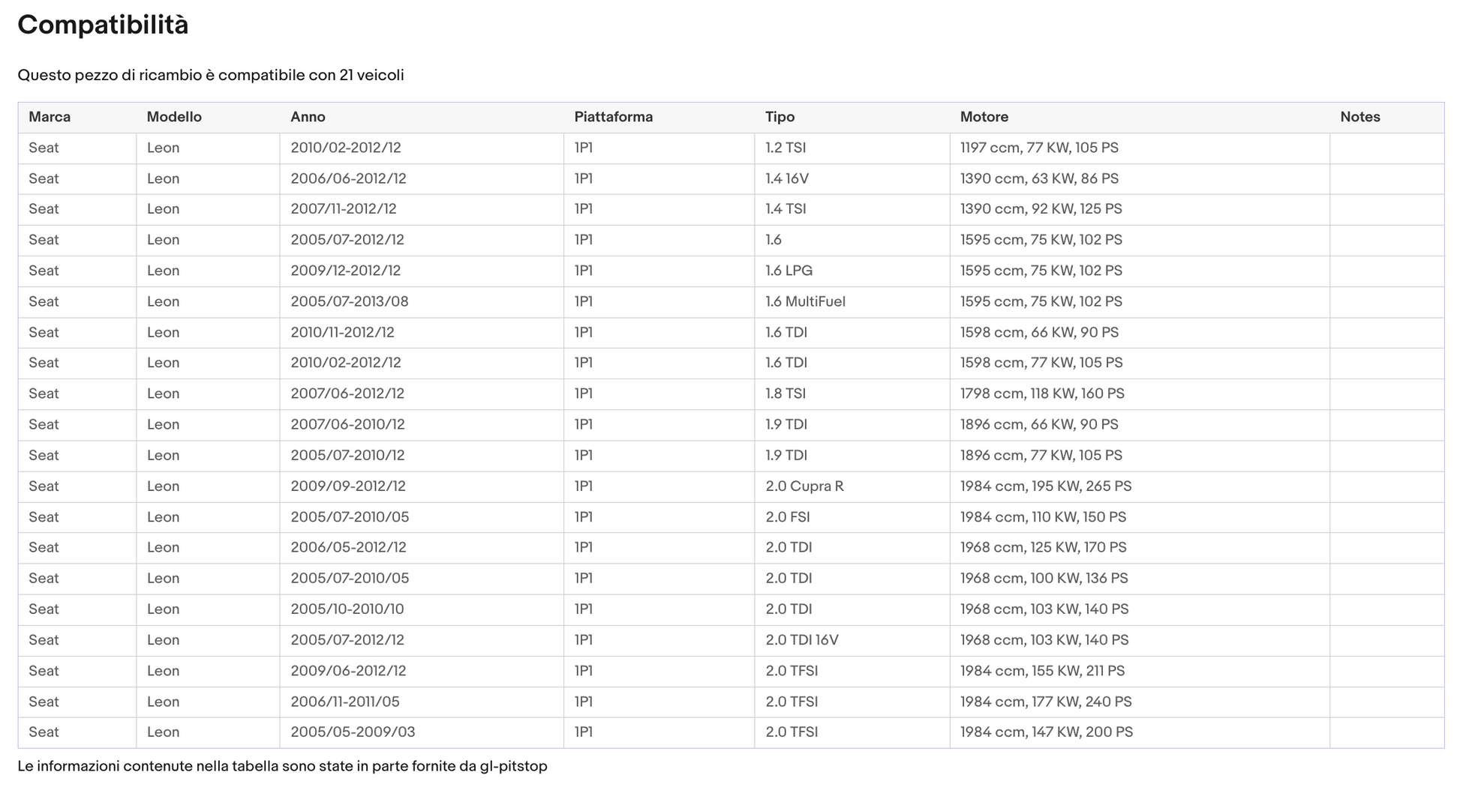Select the 1984 ccm, 195 KW engine cell
This screenshot has height=790, width=1460.
(1046, 486)
